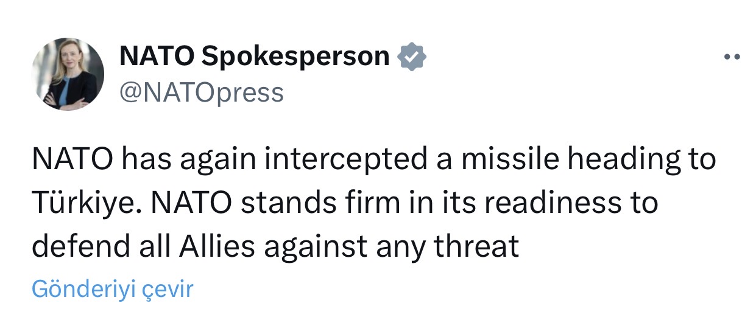The height and width of the screenshot is (317, 742).
Task: Click the first line of tweet text
Action: [x=373, y=159]
